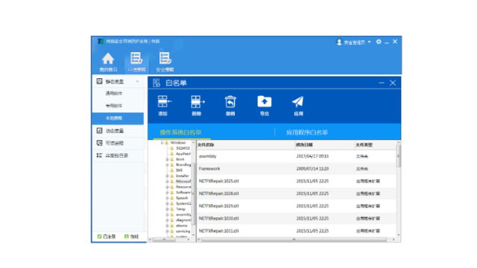Expand the Boot folder in the tree
This screenshot has width=477, height=268.
(167, 159)
